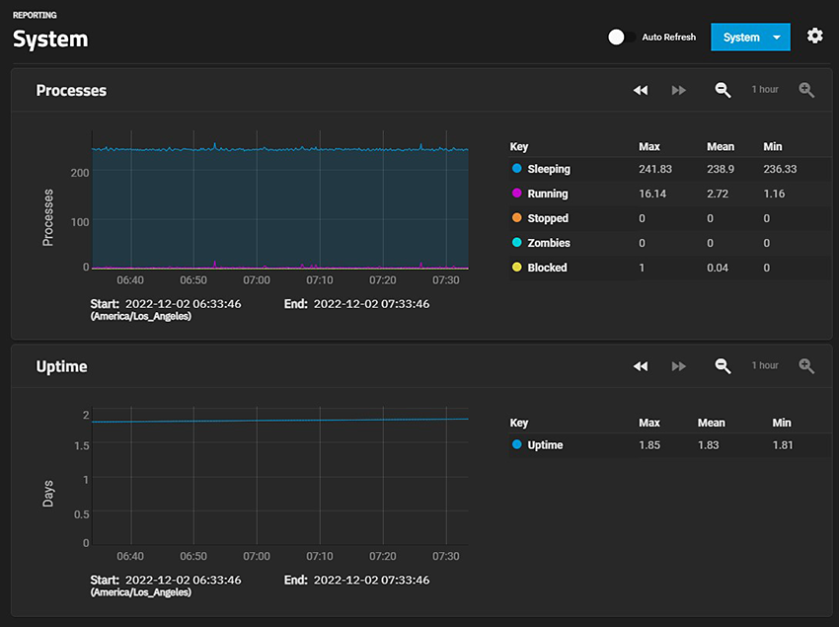Click the Stopped orange legend dot

point(517,218)
